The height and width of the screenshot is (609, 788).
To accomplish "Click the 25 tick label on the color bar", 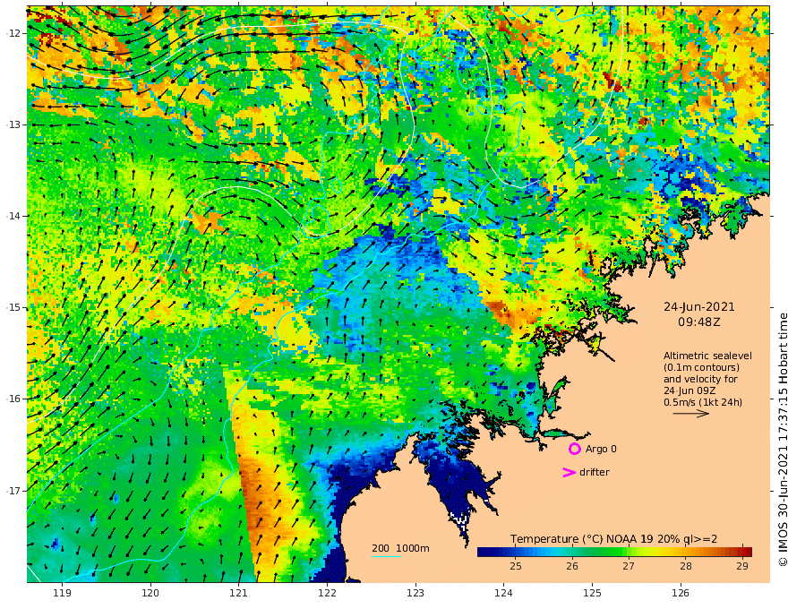I will pyautogui.click(x=516, y=566).
